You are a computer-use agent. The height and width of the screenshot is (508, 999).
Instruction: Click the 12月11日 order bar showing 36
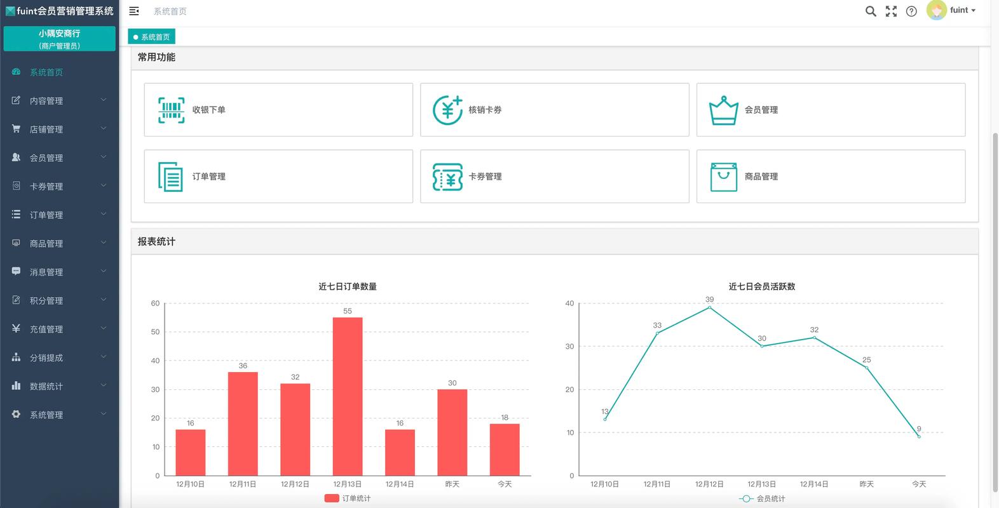pos(243,424)
